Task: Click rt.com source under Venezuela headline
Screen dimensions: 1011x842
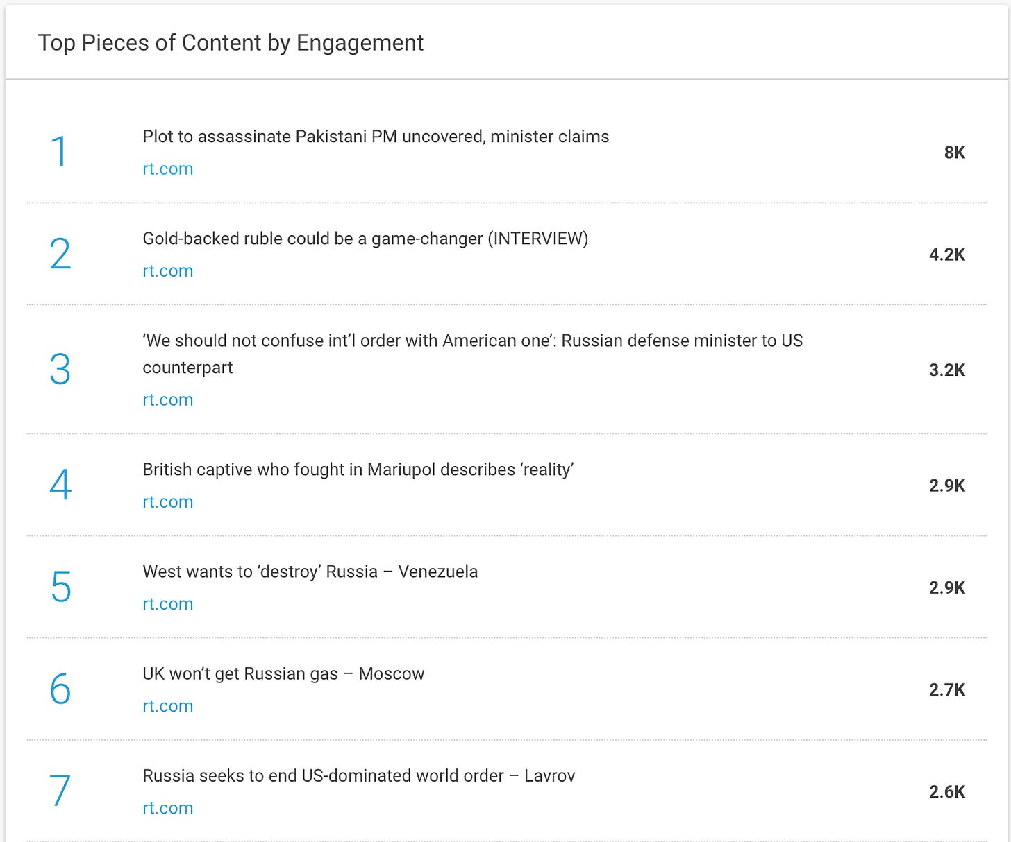Action: 167,604
